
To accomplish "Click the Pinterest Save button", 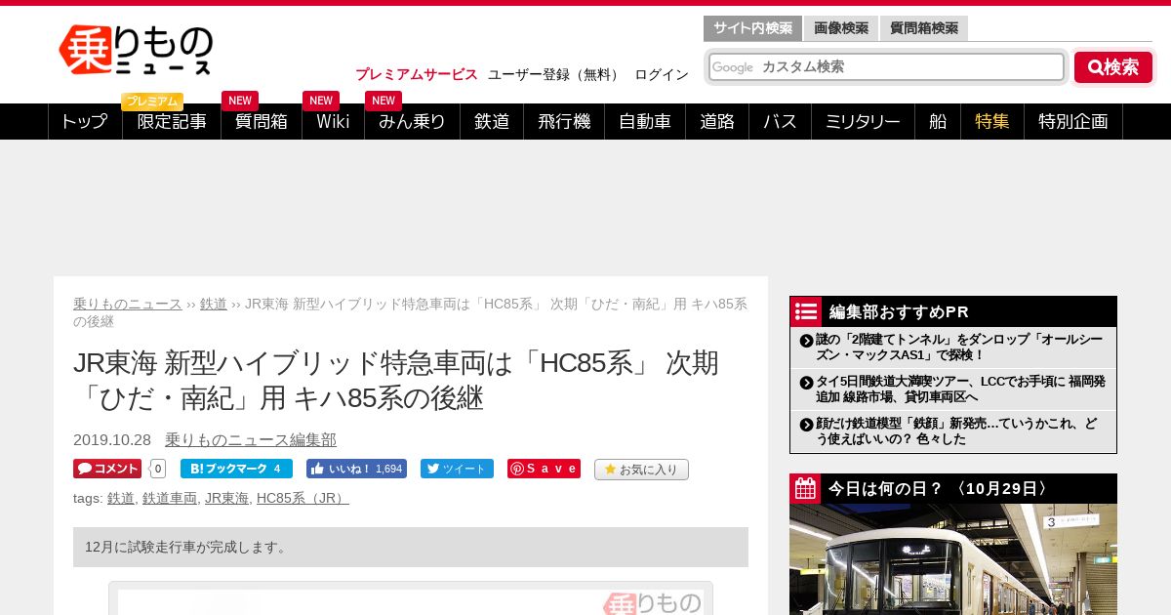I will (x=544, y=469).
